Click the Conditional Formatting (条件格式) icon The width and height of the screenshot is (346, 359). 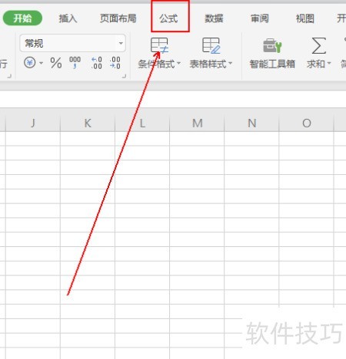tap(159, 45)
